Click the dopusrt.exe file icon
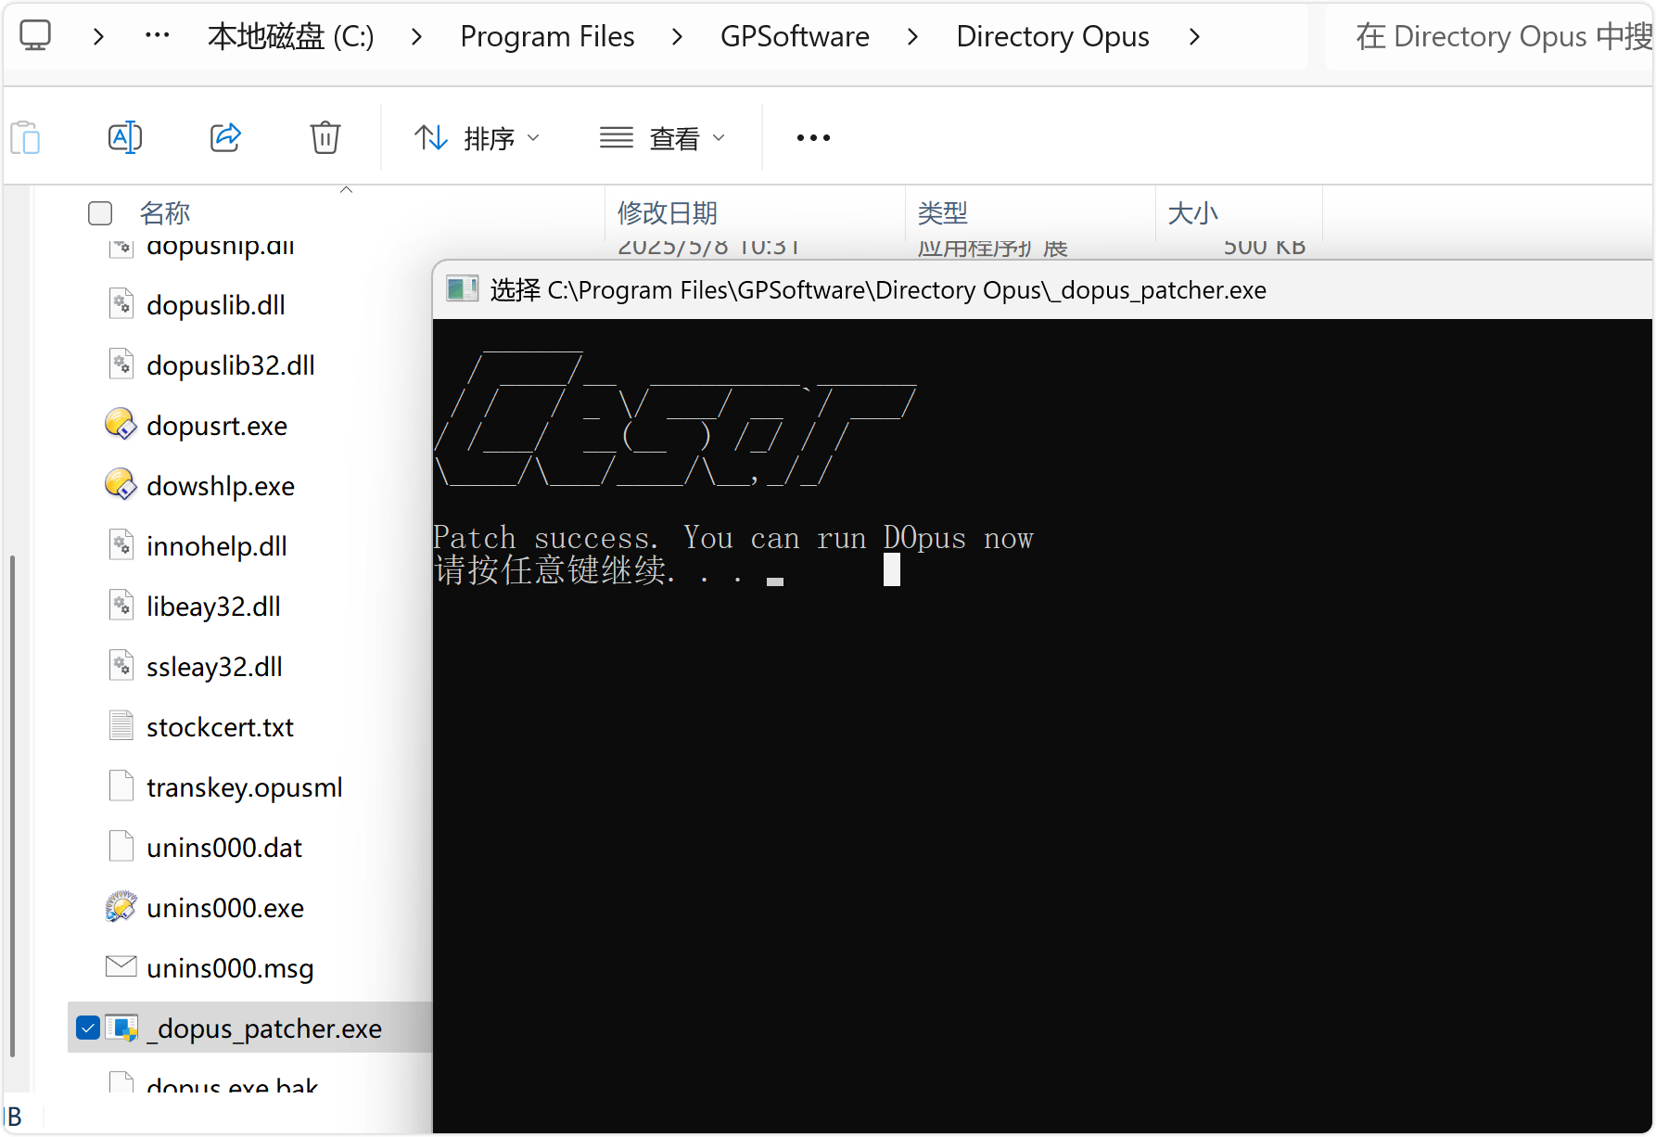The width and height of the screenshot is (1656, 1137). click(121, 426)
